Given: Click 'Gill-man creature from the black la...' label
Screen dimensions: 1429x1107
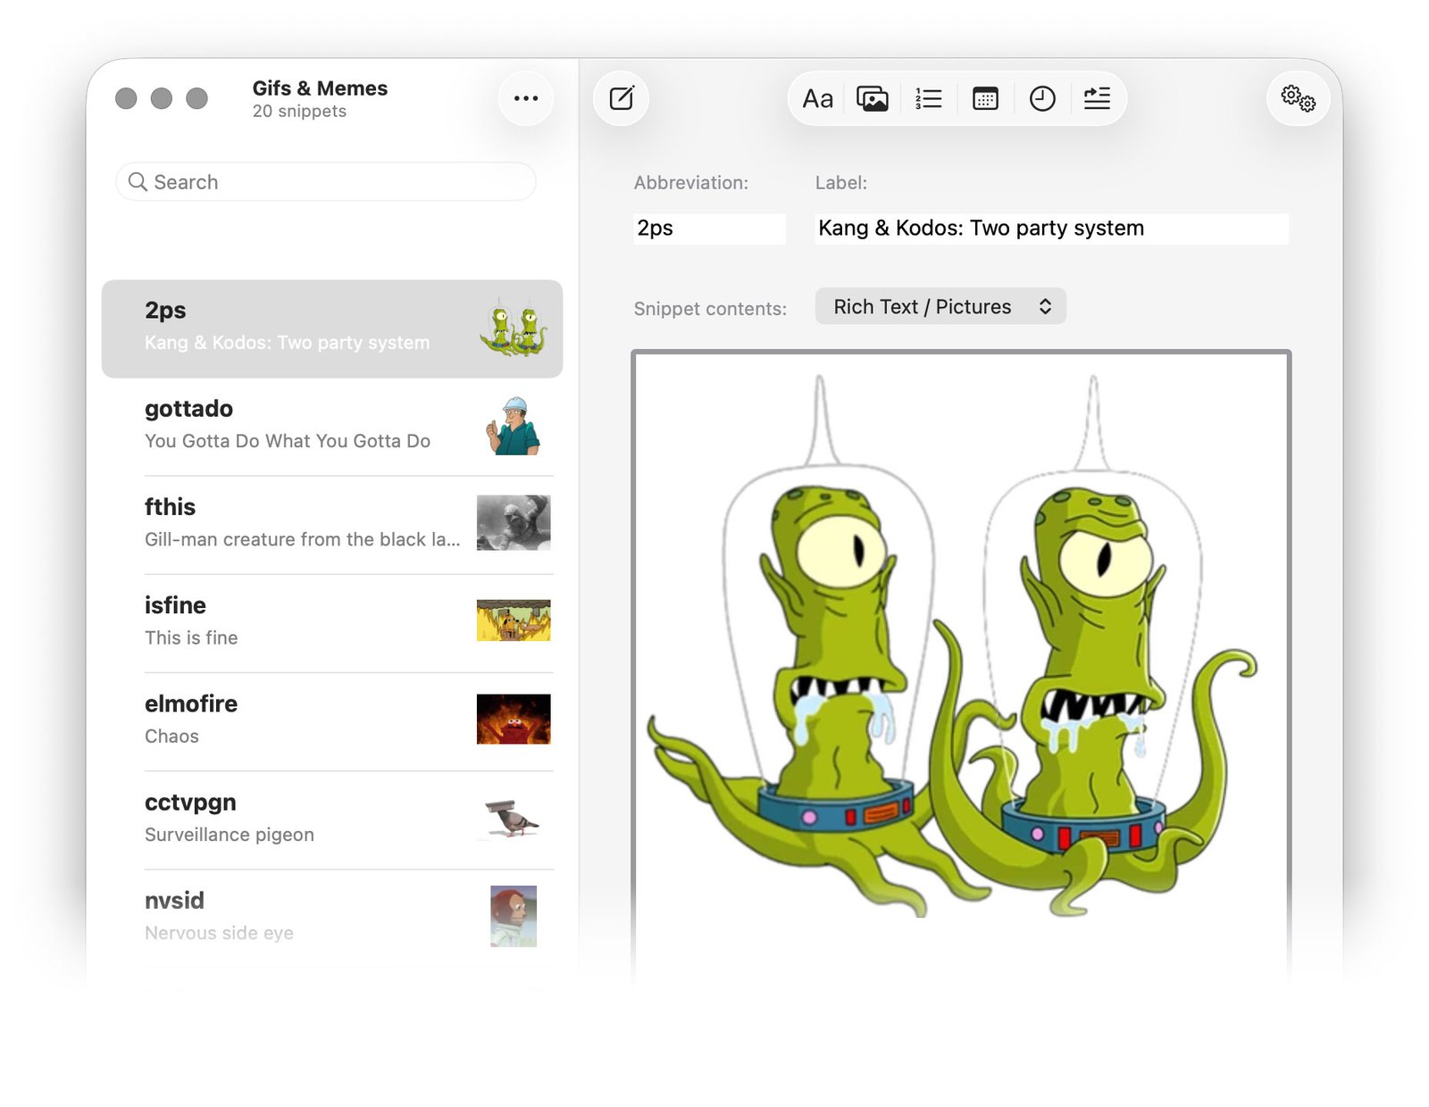Looking at the screenshot, I should [x=303, y=540].
